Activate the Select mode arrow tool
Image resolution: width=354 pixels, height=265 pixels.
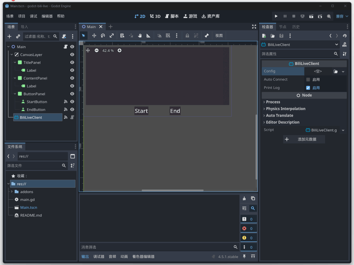(84, 36)
